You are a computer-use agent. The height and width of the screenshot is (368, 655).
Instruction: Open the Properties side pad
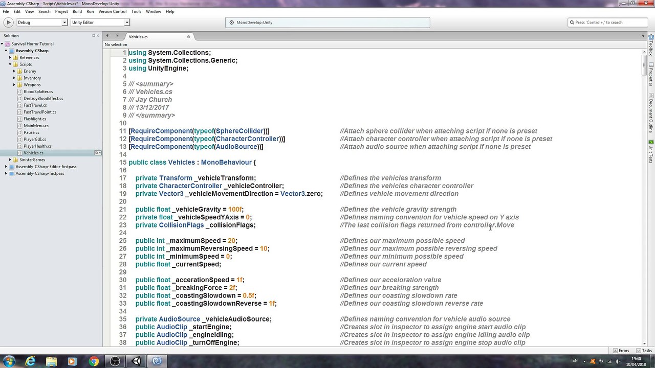tap(651, 75)
